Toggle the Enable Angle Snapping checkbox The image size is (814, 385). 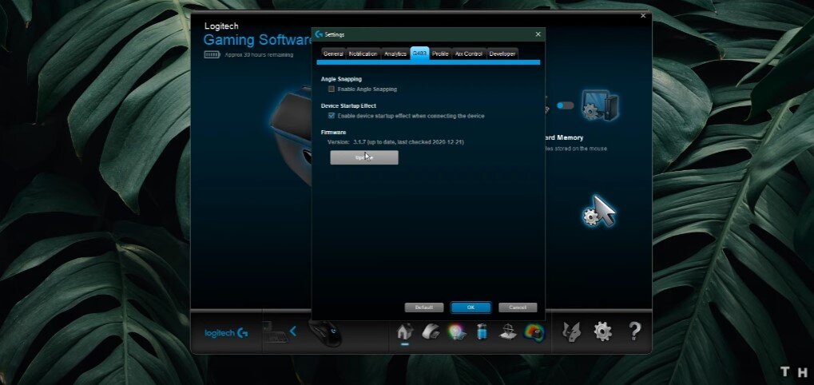[332, 89]
